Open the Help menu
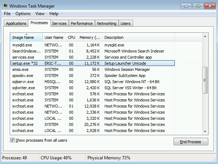The image size is (218, 164). click(54, 14)
